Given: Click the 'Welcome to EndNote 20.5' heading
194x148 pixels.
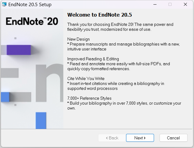Looking at the screenshot, I should 99,15.
